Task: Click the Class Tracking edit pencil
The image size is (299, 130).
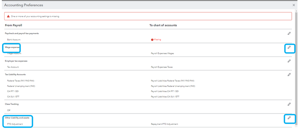Action: point(289,104)
